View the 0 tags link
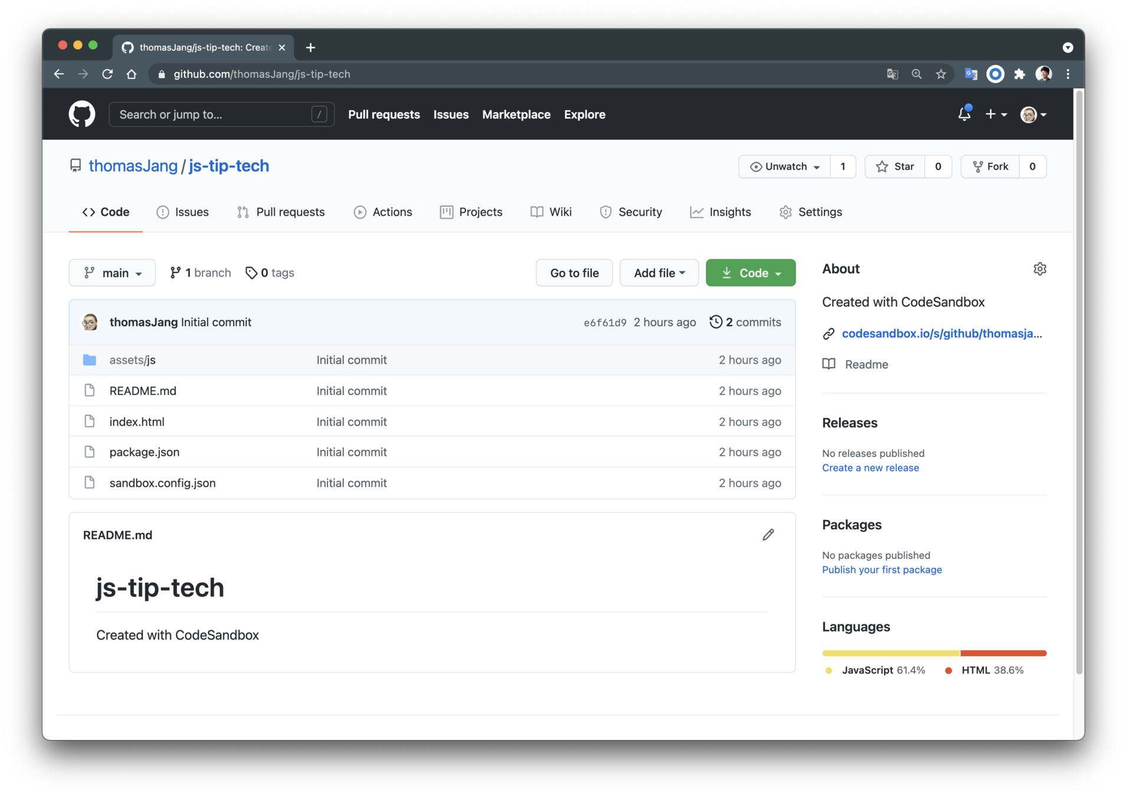 (x=270, y=272)
